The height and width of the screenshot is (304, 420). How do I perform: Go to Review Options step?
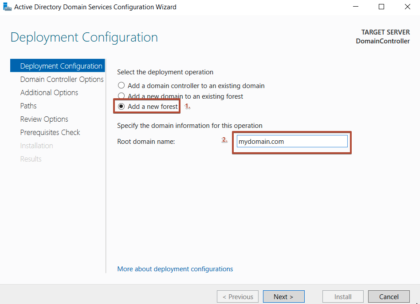tap(44, 119)
